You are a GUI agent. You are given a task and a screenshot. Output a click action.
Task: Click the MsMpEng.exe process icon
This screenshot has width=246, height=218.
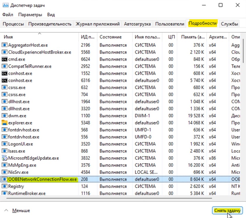(x=4, y=165)
